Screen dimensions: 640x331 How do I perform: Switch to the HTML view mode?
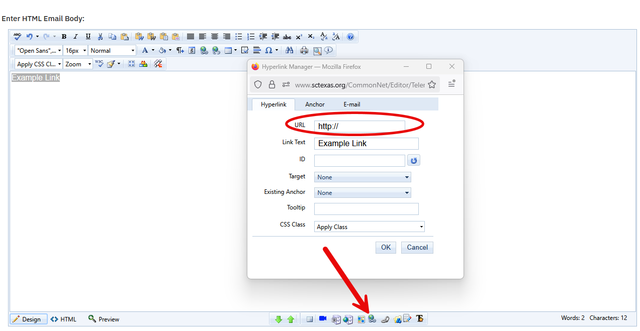coord(63,319)
